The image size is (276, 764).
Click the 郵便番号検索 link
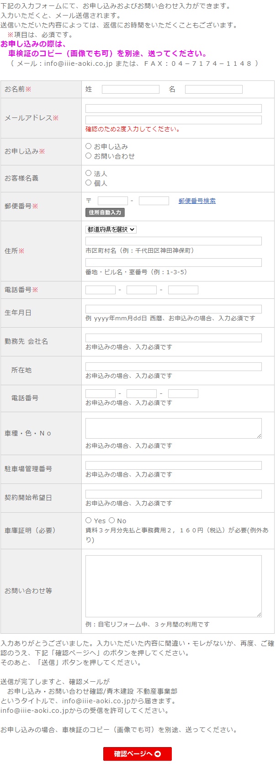(x=197, y=201)
